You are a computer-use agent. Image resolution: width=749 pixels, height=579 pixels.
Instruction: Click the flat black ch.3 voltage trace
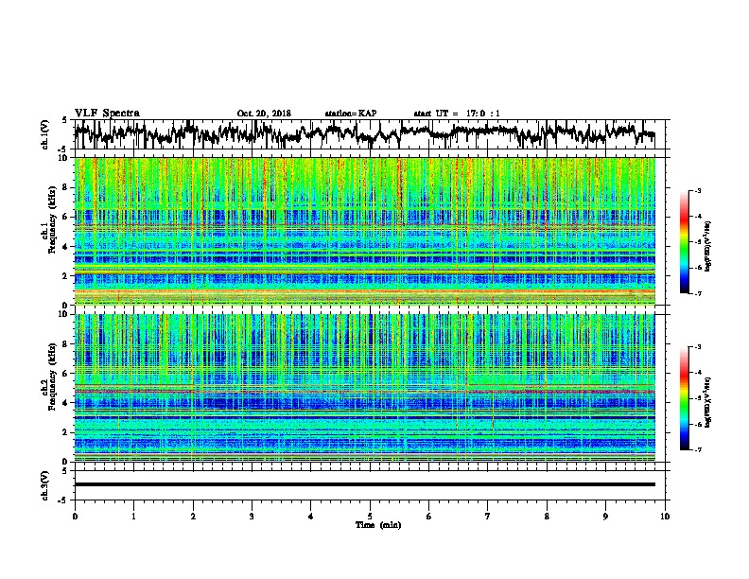(364, 484)
